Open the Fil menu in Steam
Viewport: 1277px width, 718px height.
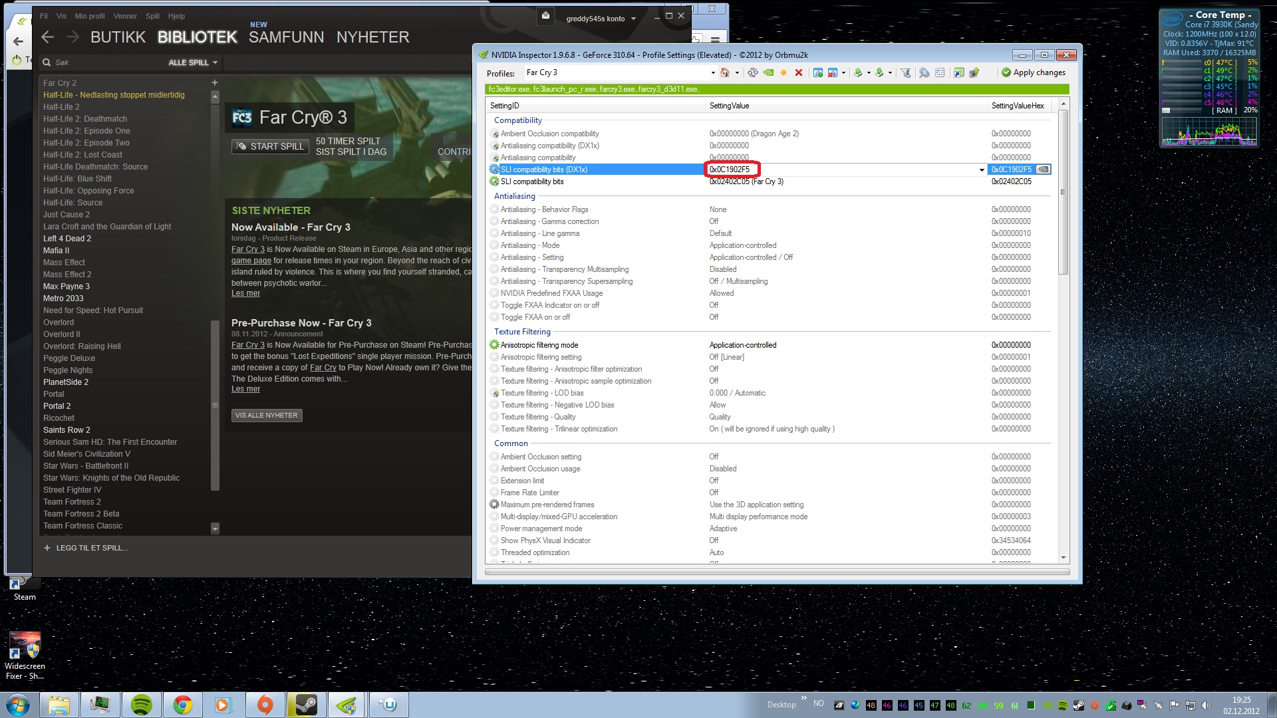click(x=44, y=16)
